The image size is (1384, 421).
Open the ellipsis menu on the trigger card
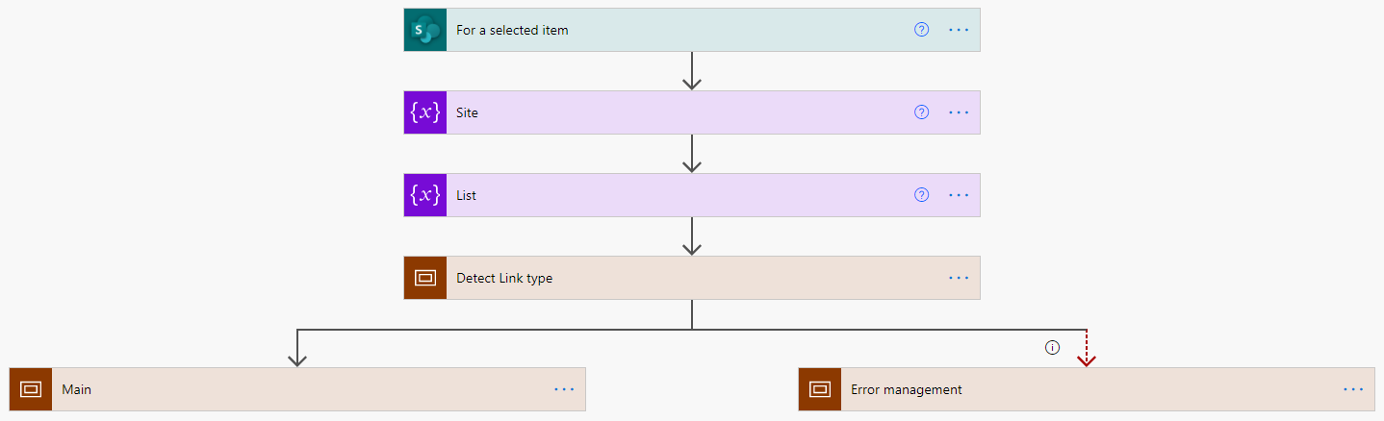(x=959, y=30)
